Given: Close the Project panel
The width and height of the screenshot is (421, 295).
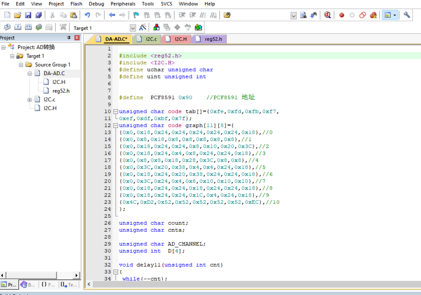Looking at the screenshot, I should (77, 38).
